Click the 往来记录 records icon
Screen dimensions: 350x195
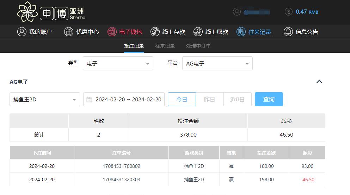coord(241,32)
